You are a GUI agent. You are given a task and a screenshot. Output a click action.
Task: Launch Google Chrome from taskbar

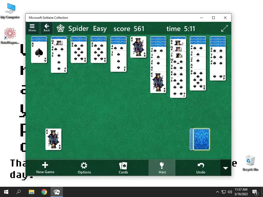click(x=44, y=192)
